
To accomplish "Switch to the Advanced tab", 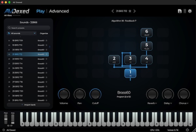I will 59,11.
